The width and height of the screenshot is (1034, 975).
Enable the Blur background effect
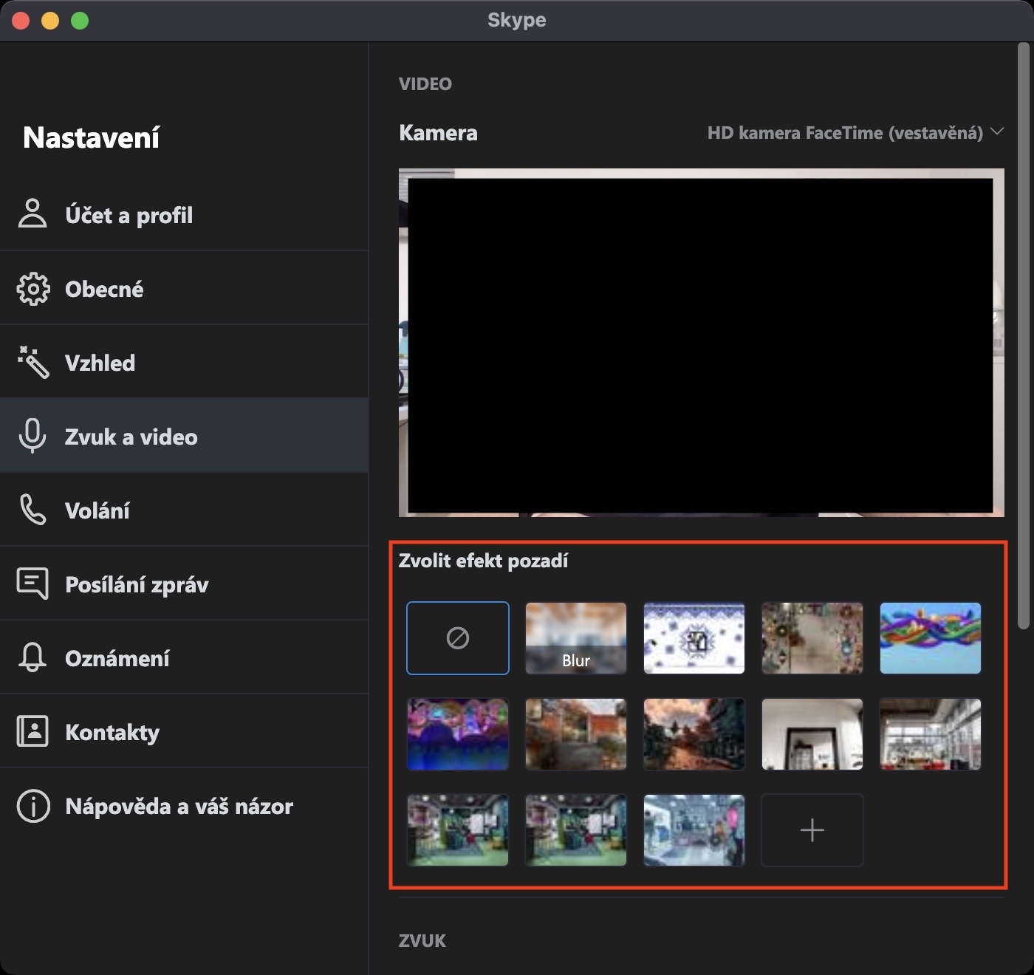pos(576,638)
